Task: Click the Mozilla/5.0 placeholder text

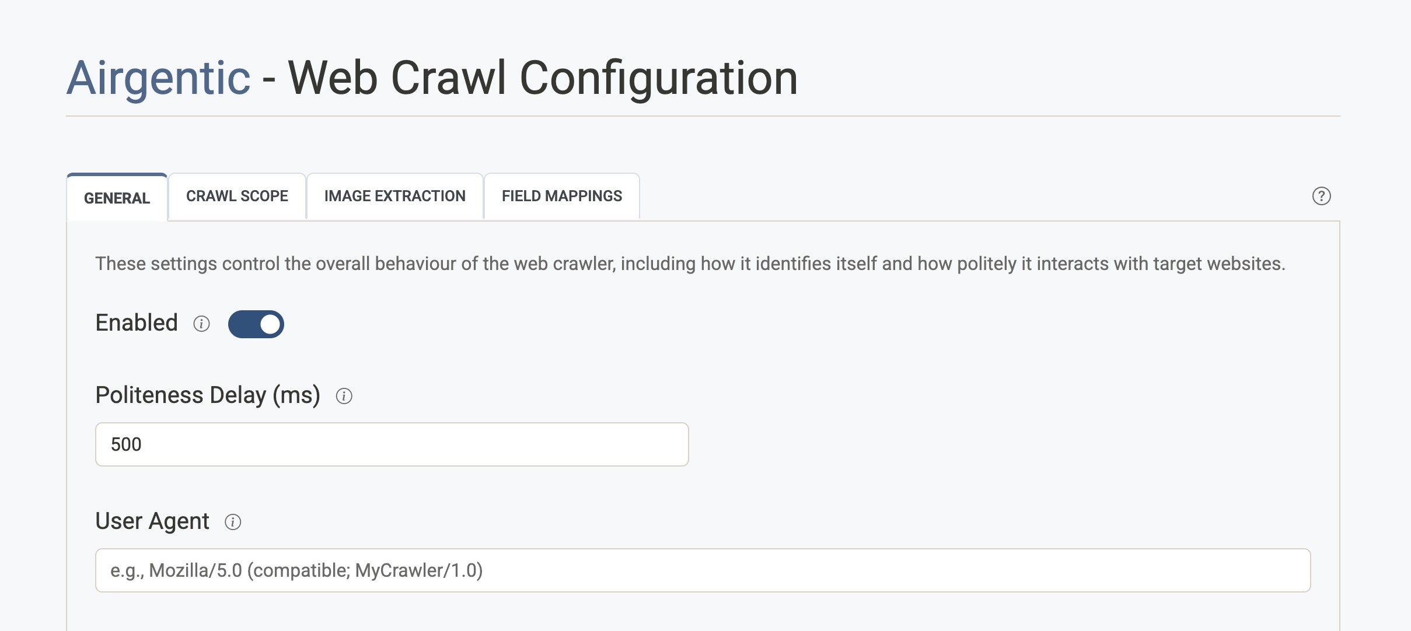Action: click(296, 570)
